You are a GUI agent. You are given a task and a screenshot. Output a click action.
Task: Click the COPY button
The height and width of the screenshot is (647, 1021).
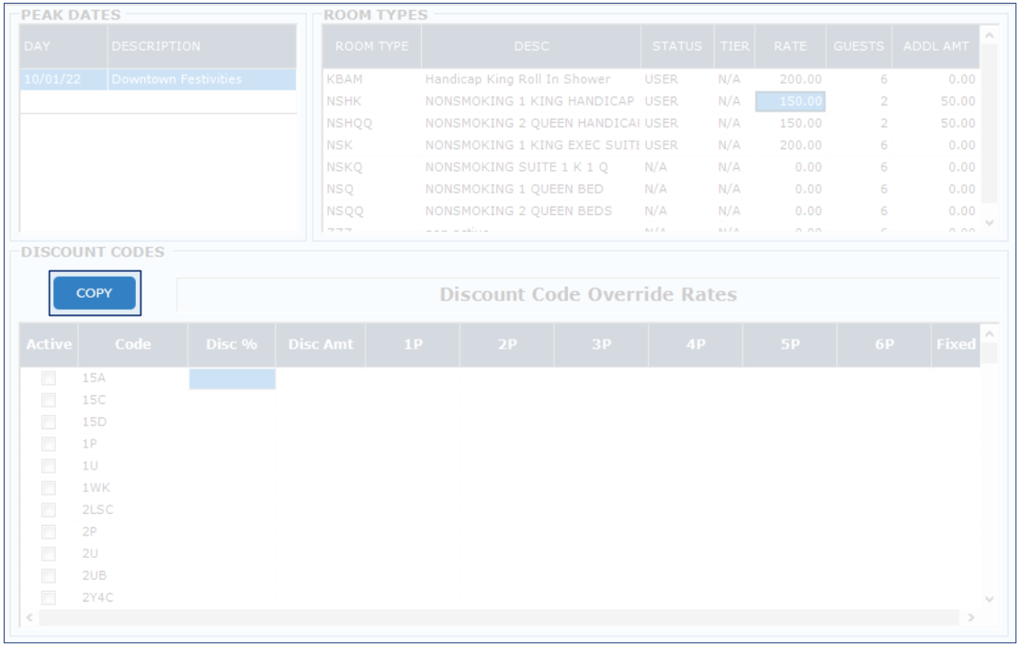pos(94,293)
